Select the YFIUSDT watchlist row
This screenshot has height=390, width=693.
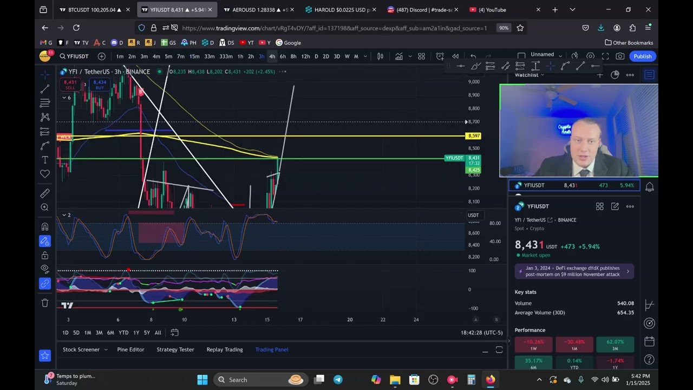click(x=574, y=185)
